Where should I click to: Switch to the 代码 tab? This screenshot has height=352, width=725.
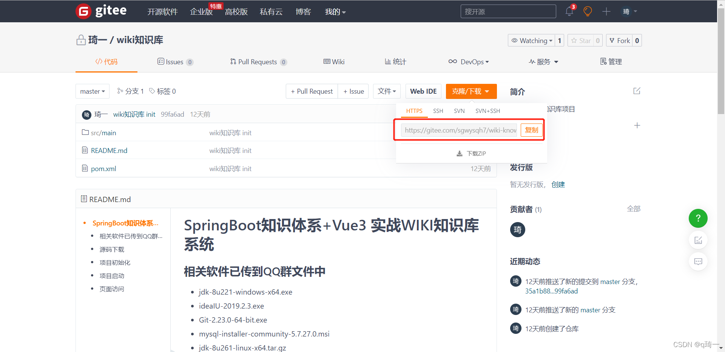point(106,62)
